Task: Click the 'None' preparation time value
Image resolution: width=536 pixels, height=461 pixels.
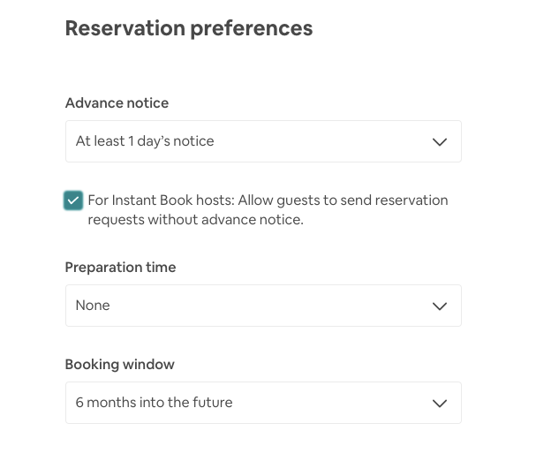Action: pyautogui.click(x=93, y=306)
